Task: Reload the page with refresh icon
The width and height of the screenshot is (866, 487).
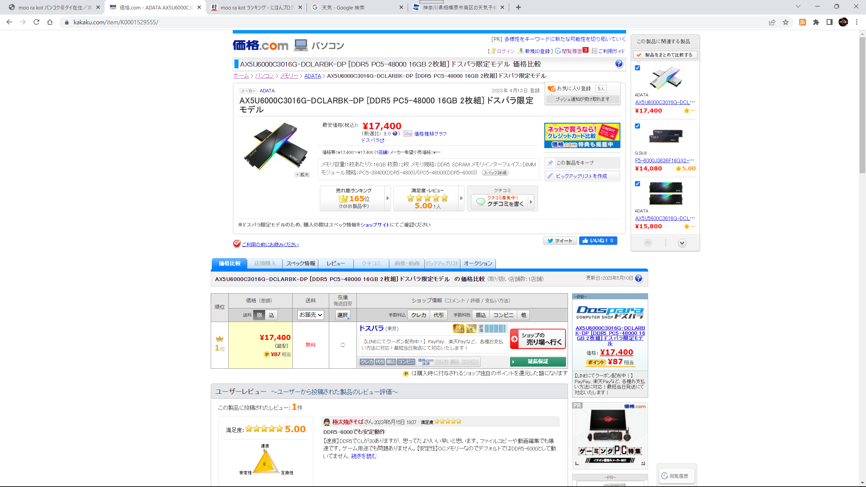Action: pos(36,22)
